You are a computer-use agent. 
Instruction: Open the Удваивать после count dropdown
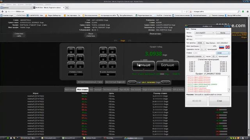tap(204, 49)
